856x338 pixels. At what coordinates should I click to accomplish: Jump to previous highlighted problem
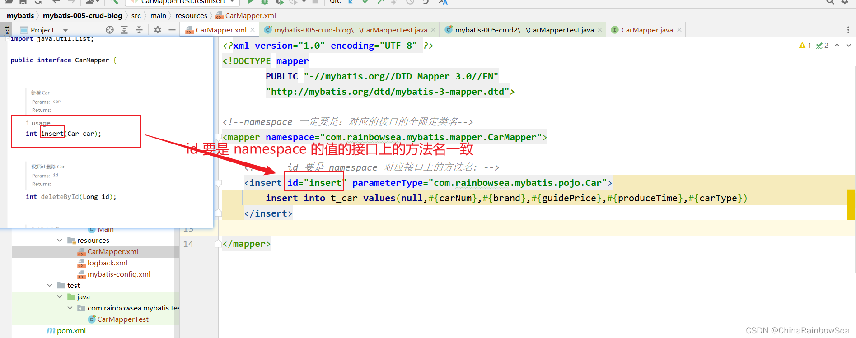point(837,45)
